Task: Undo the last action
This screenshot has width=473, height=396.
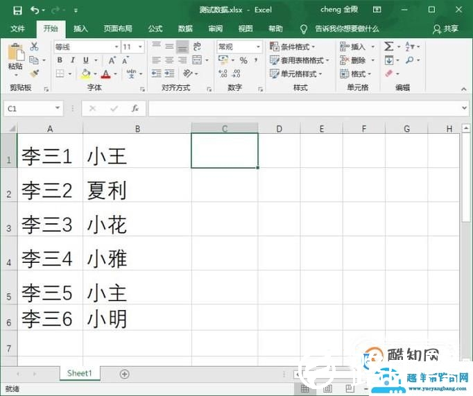Action: 35,10
